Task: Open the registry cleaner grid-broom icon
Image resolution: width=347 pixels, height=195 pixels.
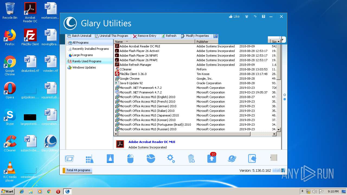Action: (x=89, y=159)
